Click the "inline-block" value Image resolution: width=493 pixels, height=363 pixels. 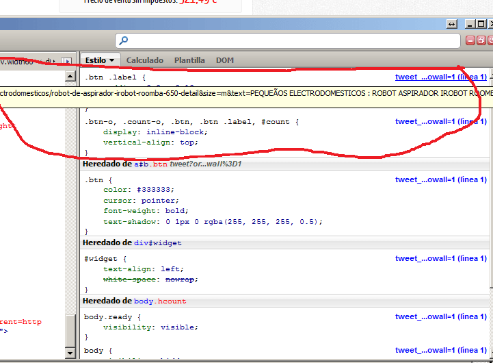coord(176,132)
